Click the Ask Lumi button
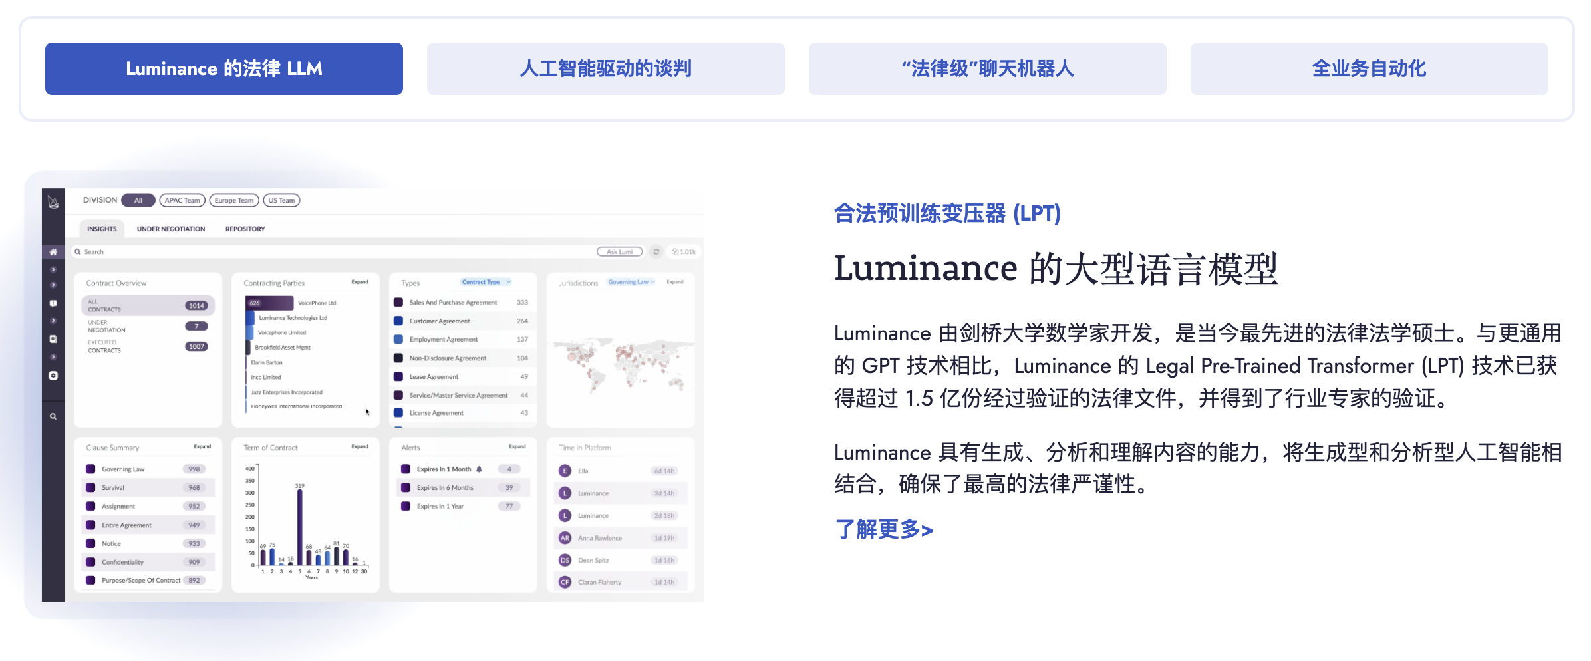The width and height of the screenshot is (1591, 661). pos(620,252)
